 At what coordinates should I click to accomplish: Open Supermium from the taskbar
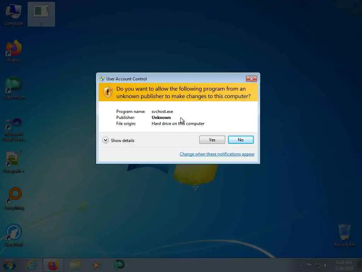tap(119, 265)
